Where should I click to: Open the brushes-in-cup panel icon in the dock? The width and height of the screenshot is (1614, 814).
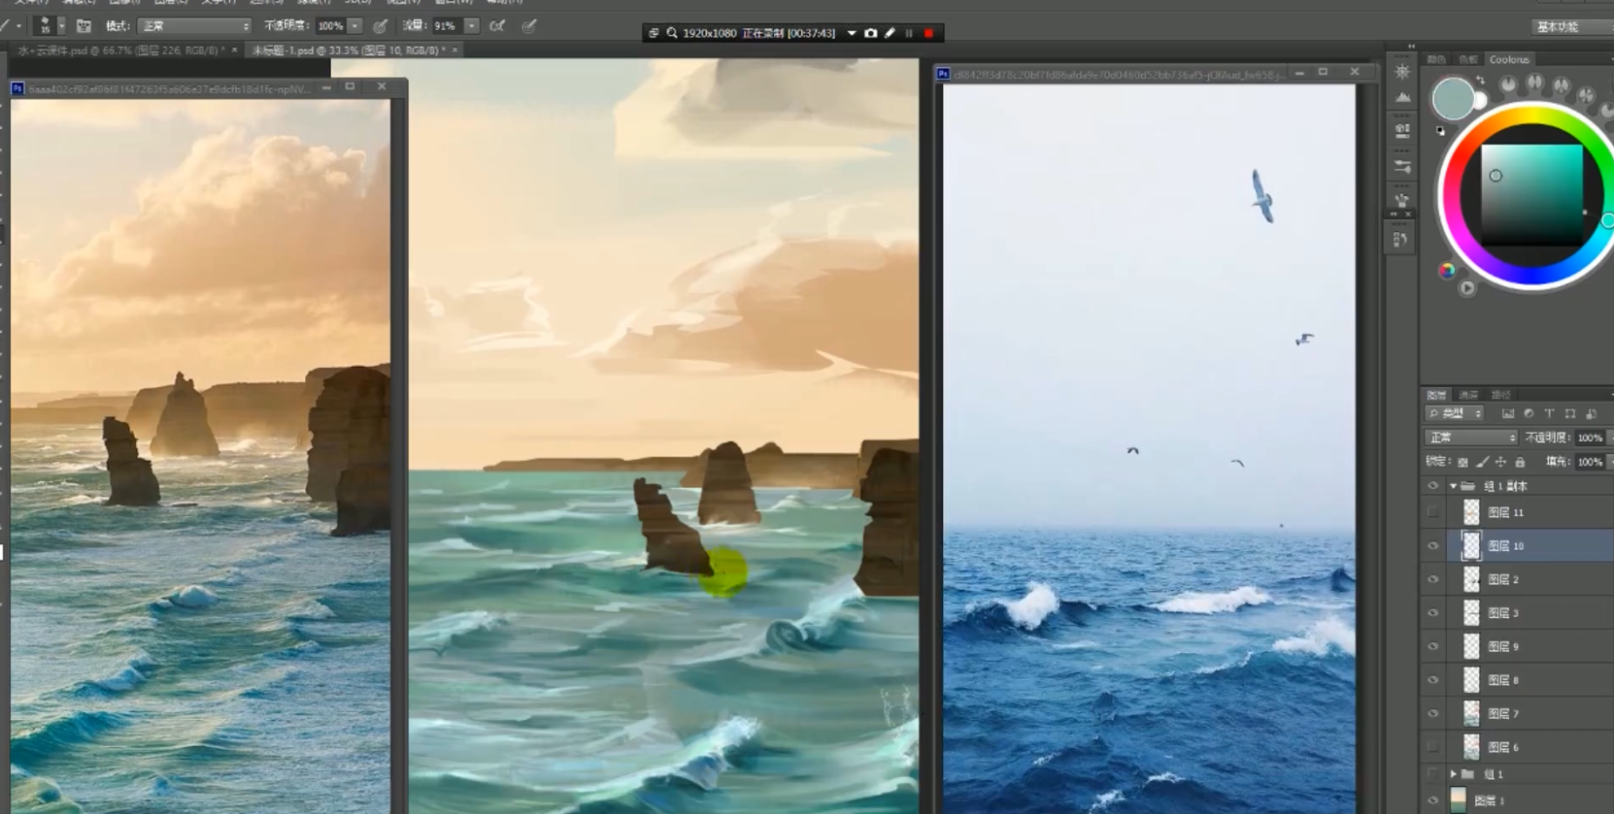click(x=1402, y=200)
